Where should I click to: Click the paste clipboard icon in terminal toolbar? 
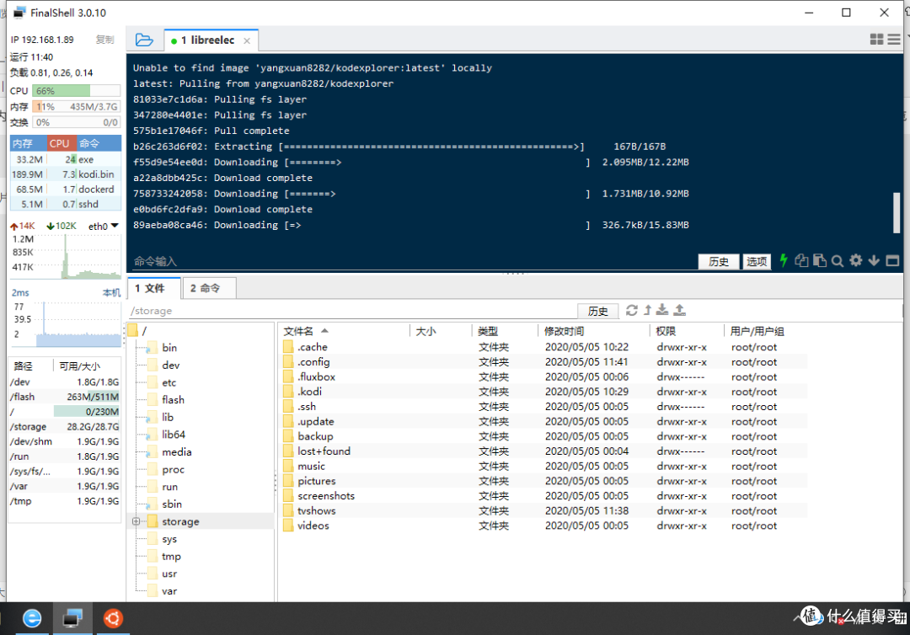click(820, 261)
